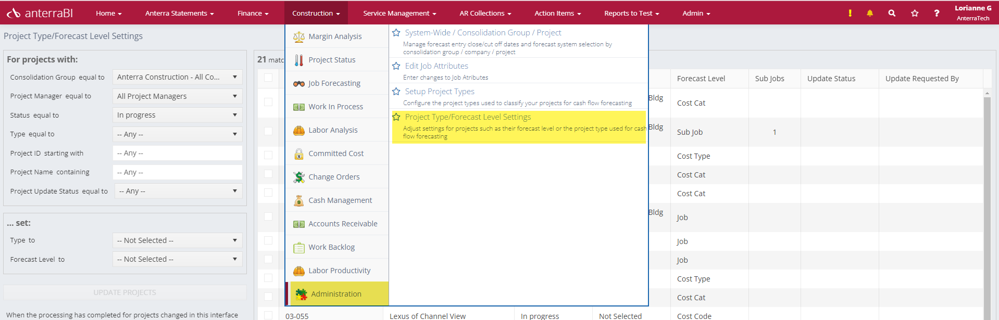The height and width of the screenshot is (320, 999).
Task: Click the search magnifier icon
Action: (x=892, y=13)
